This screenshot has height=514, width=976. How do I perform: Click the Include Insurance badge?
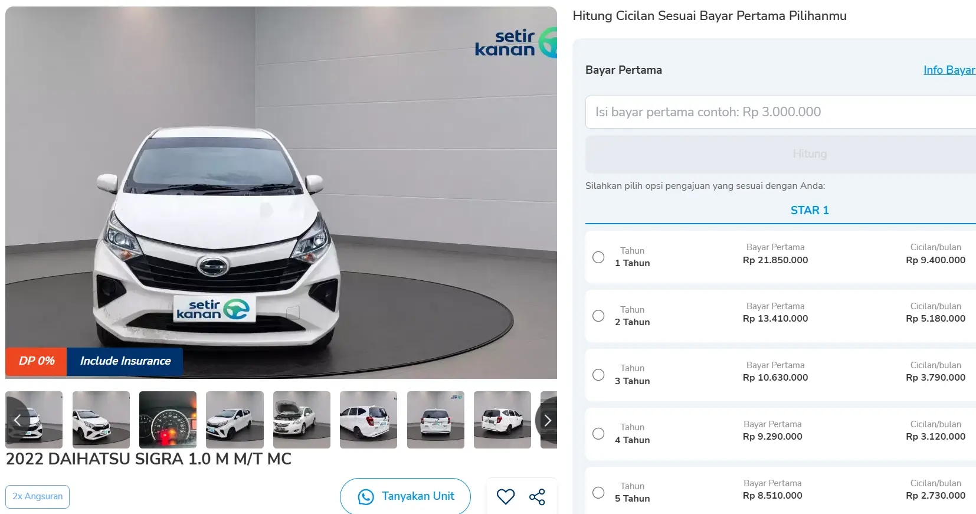pos(125,361)
